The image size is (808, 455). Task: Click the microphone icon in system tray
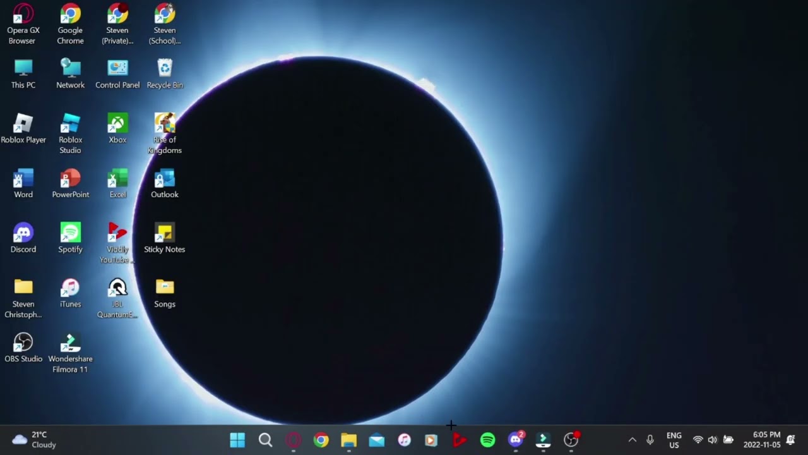(650, 440)
